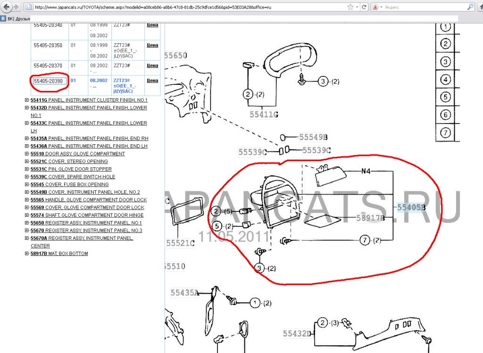Click the Цена link for part 55405-20350

pyautogui.click(x=152, y=46)
